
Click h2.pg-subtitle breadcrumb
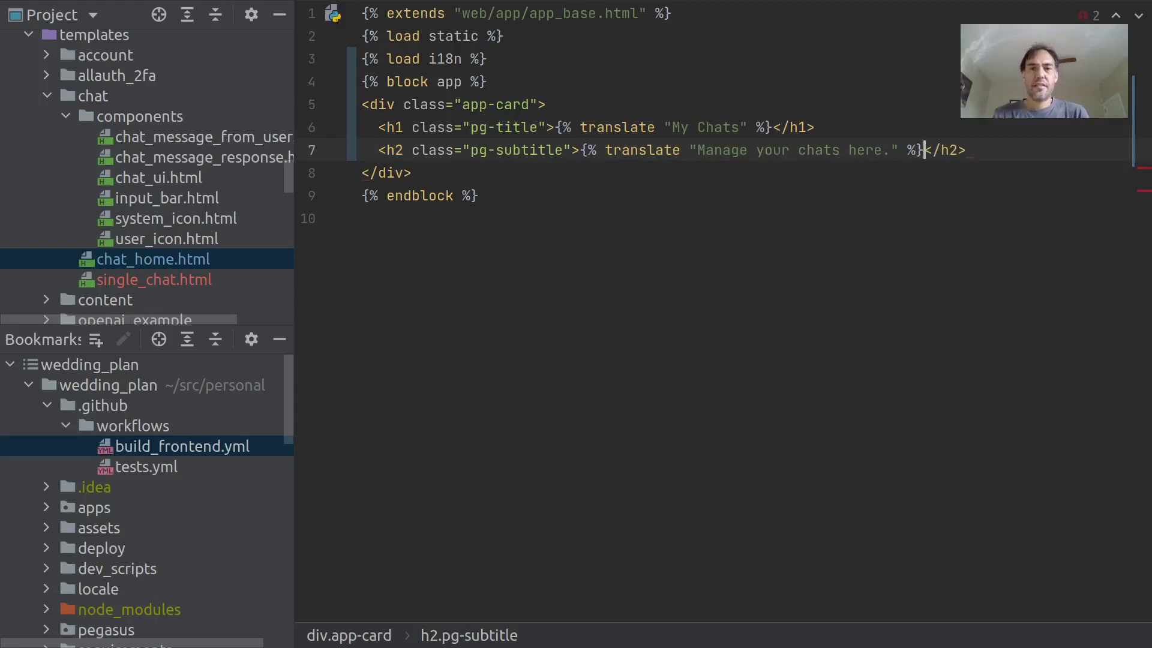pos(469,635)
